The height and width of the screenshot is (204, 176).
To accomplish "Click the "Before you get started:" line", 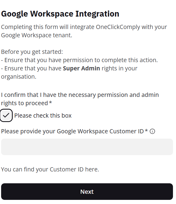I will [x=32, y=52].
